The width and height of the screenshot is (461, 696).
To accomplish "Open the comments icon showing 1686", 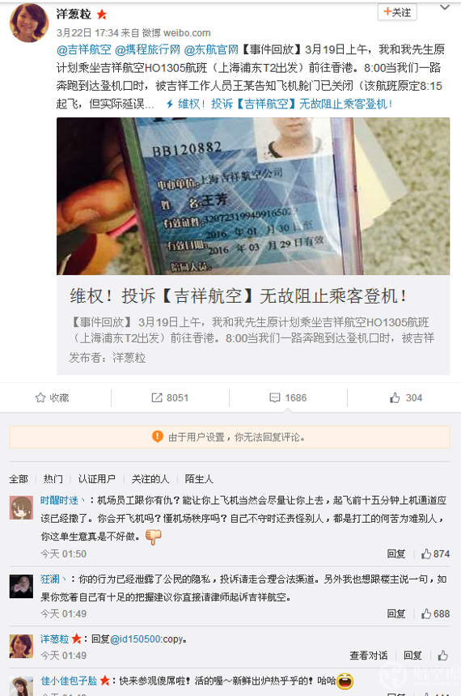I will (275, 397).
